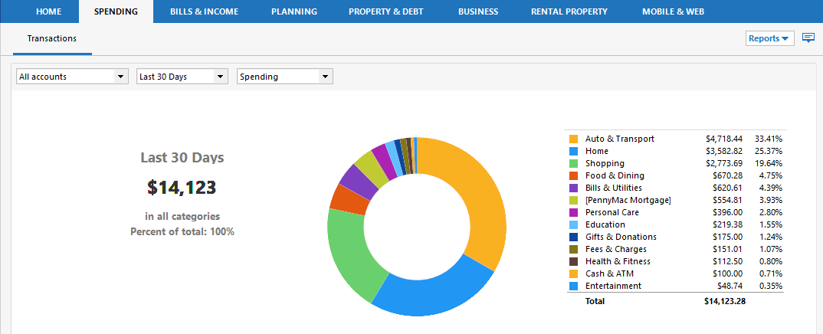Screen dimensions: 823x334
Task: Click the purple Bills & Utilities swatch
Action: click(573, 188)
